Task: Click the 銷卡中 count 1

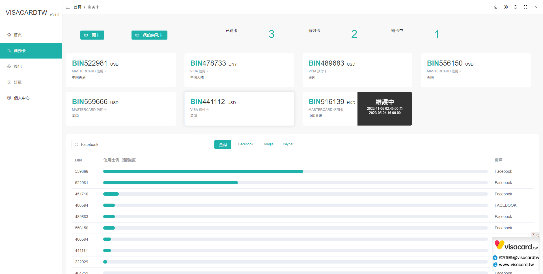Action: [x=437, y=34]
